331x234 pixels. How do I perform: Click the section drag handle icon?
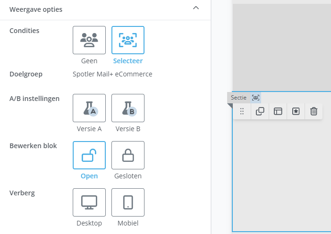[x=242, y=111]
